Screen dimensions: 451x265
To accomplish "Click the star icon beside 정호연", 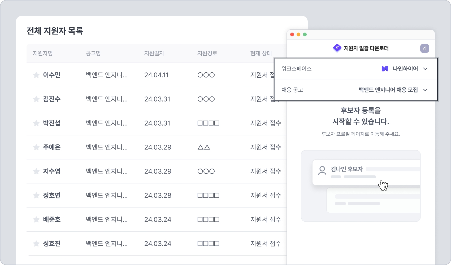I will (x=36, y=195).
